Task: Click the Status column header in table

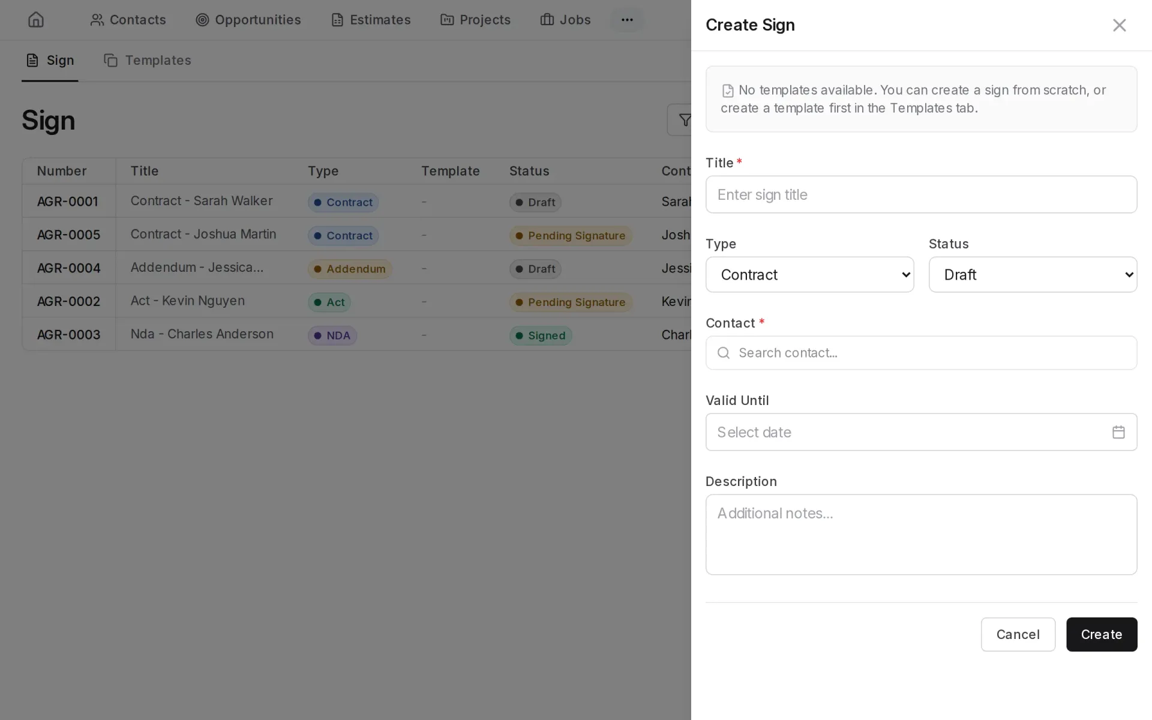Action: click(529, 171)
